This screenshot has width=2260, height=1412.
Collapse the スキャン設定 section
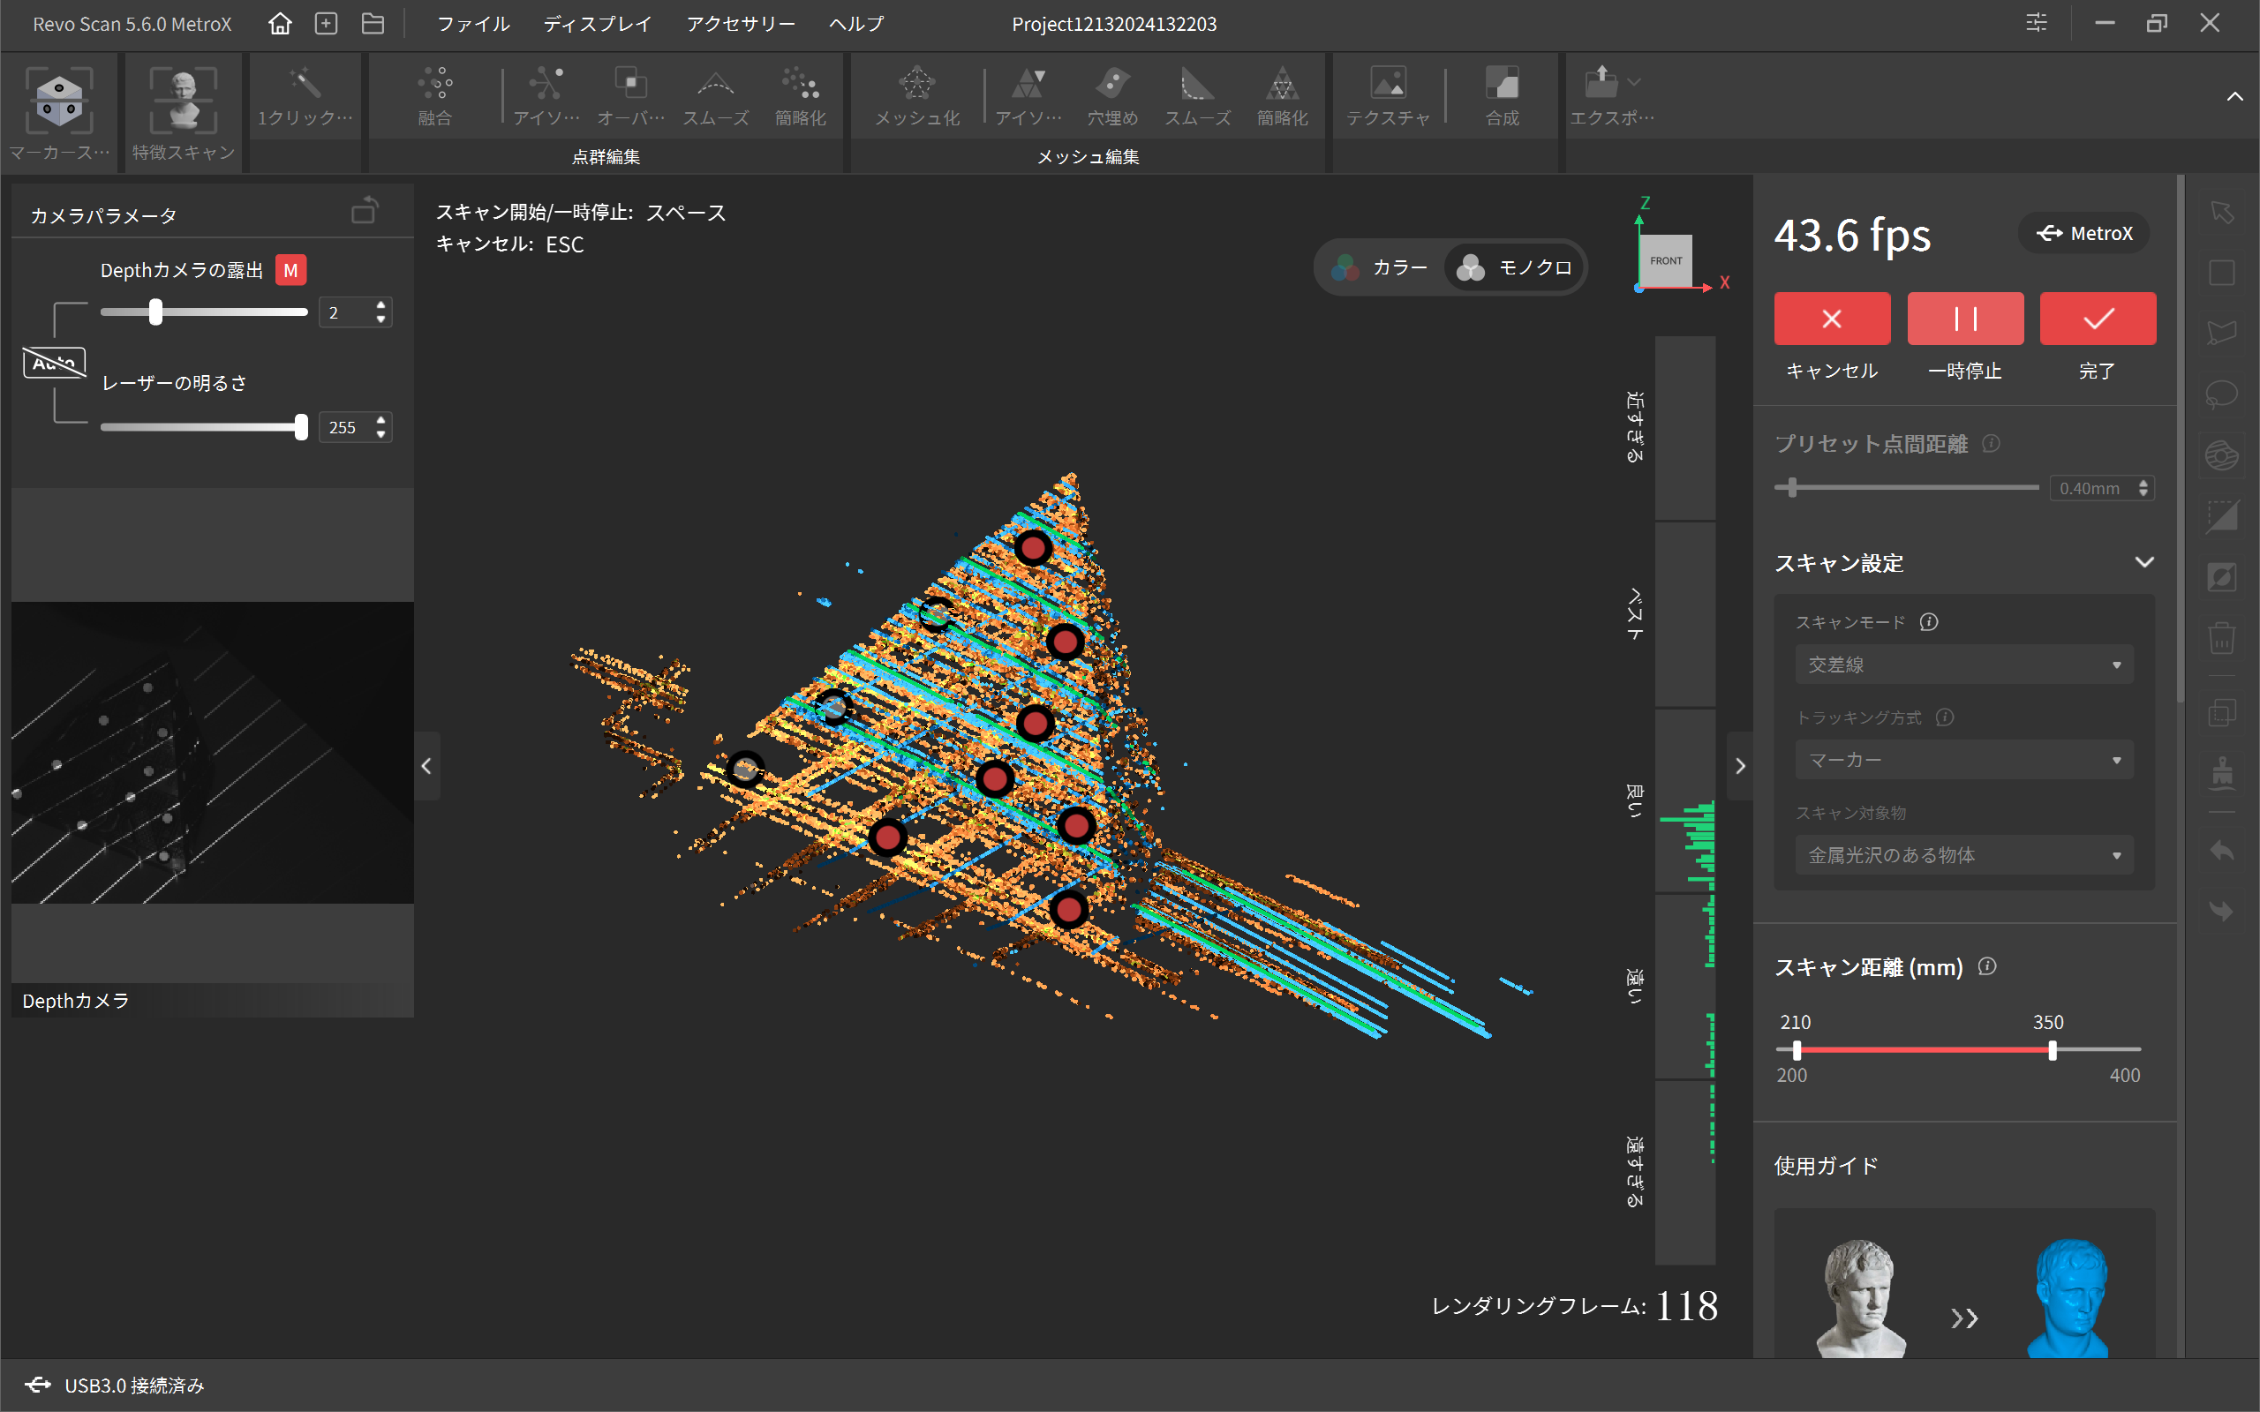tap(2144, 562)
